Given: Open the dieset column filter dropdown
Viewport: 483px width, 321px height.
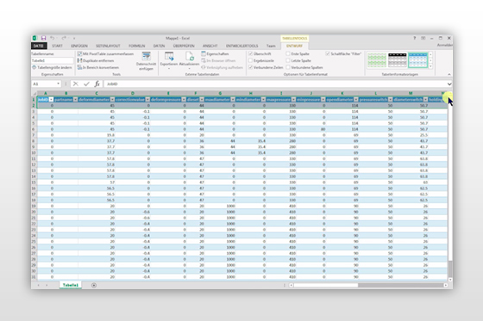Looking at the screenshot, I should 202,100.
